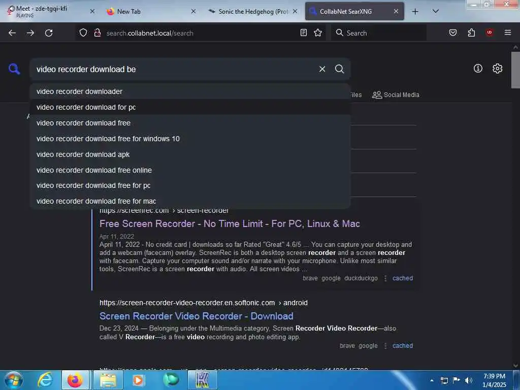This screenshot has height=390, width=520.
Task: Open the K application taskbar icon
Action: click(202, 380)
